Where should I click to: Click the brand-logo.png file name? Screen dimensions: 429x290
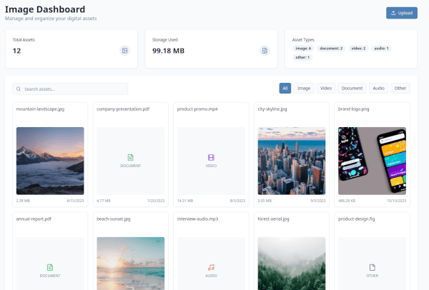point(353,109)
